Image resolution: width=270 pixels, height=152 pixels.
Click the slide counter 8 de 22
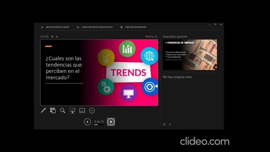click(99, 121)
